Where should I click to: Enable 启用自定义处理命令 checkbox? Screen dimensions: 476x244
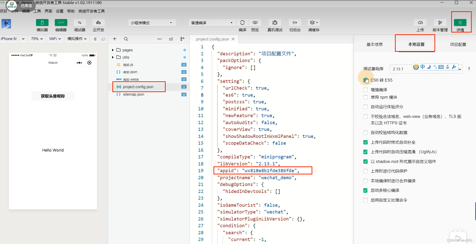365,200
